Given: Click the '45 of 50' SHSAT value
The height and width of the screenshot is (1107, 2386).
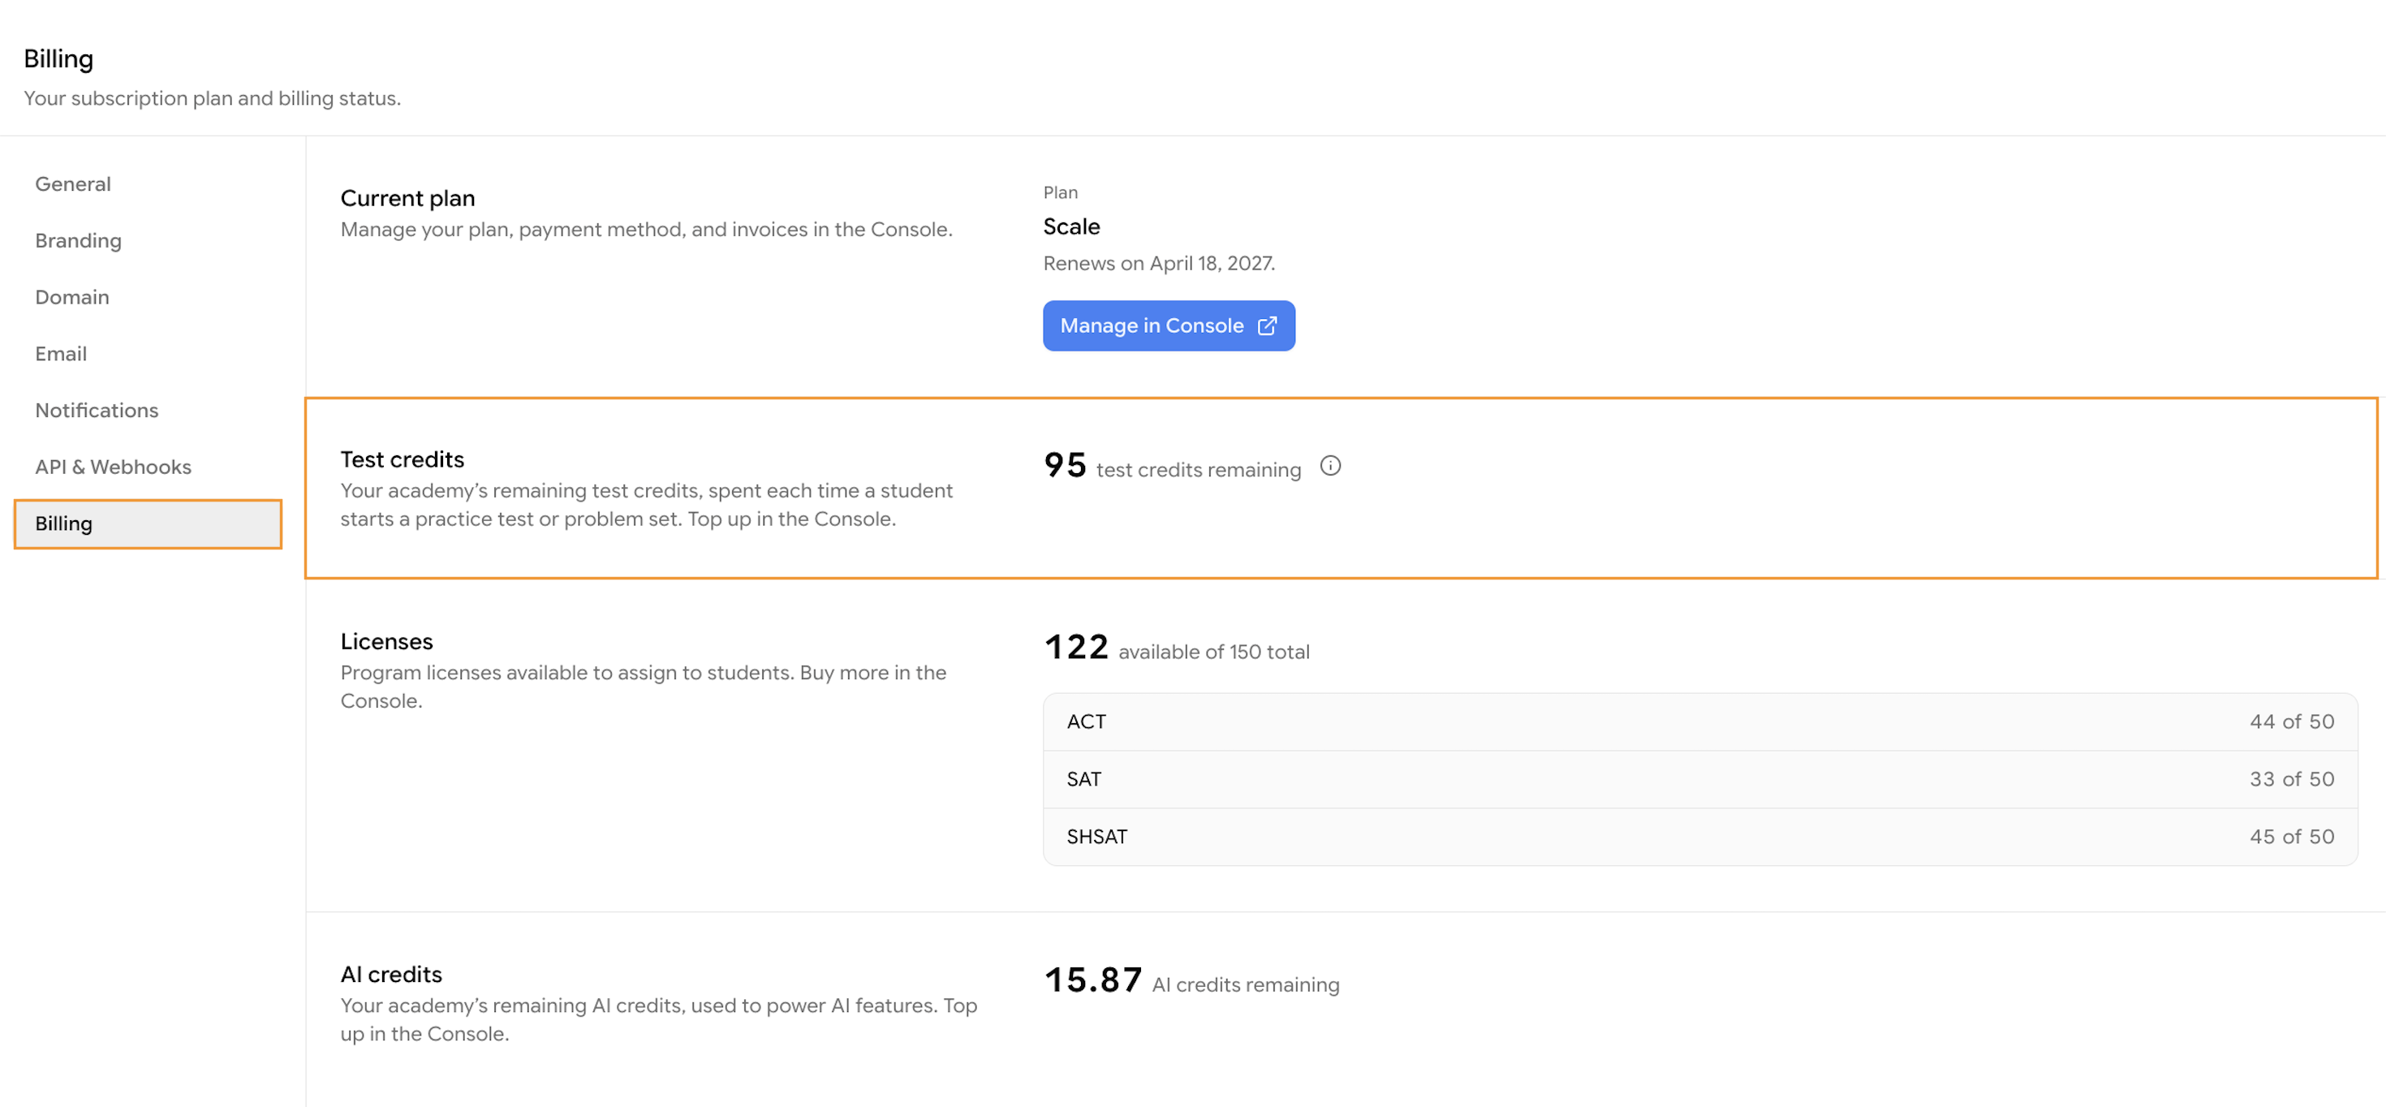Looking at the screenshot, I should pyautogui.click(x=2292, y=837).
